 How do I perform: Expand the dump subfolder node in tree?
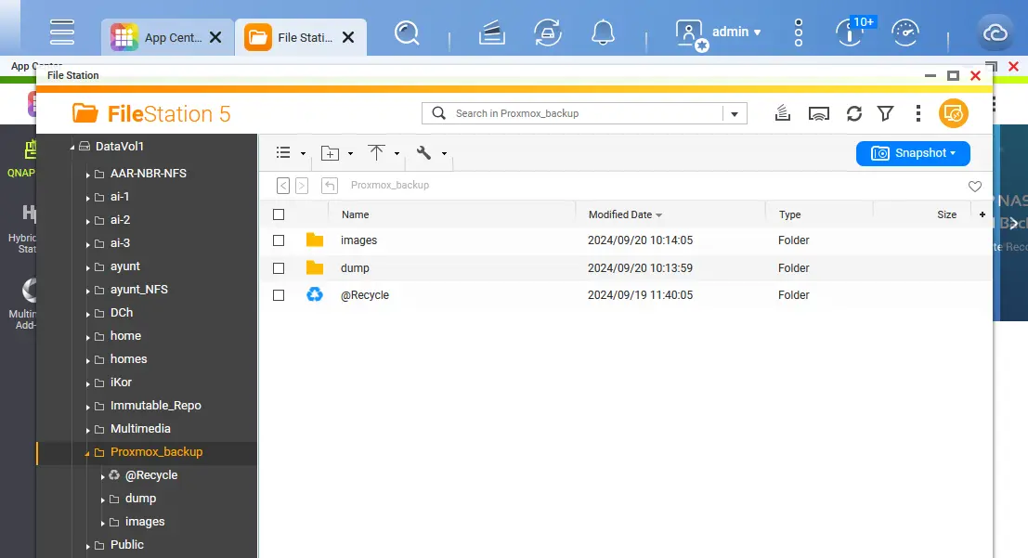102,500
